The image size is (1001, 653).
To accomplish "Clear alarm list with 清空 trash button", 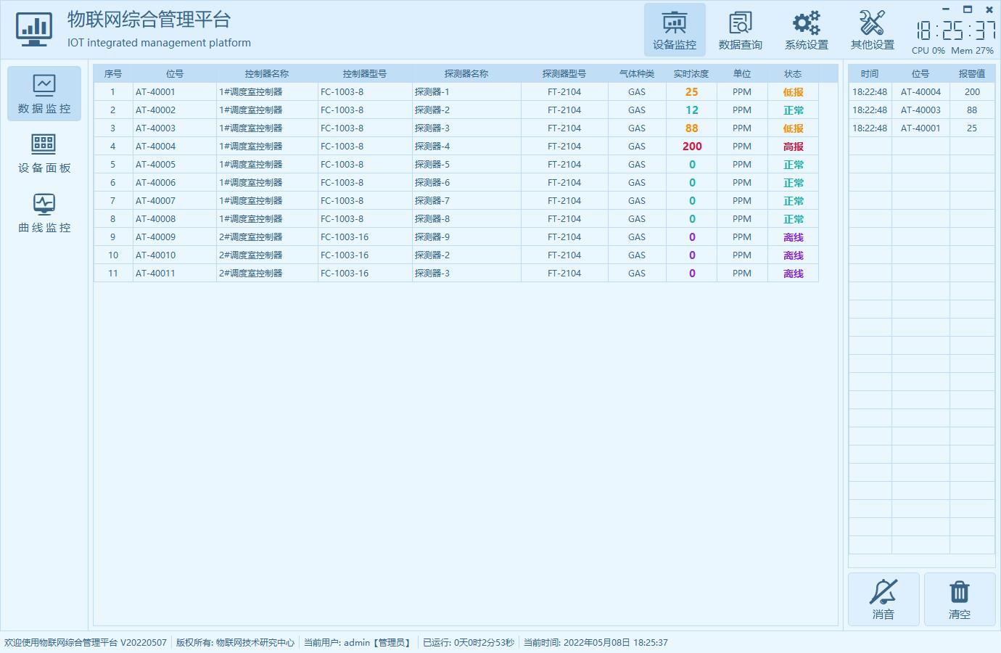I will point(959,599).
